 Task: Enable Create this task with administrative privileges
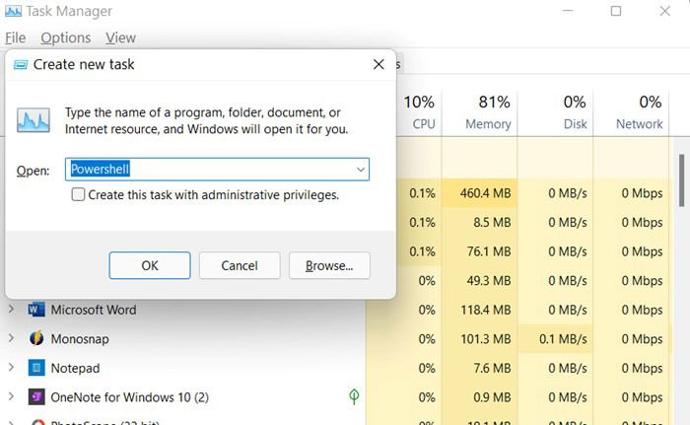(x=78, y=194)
